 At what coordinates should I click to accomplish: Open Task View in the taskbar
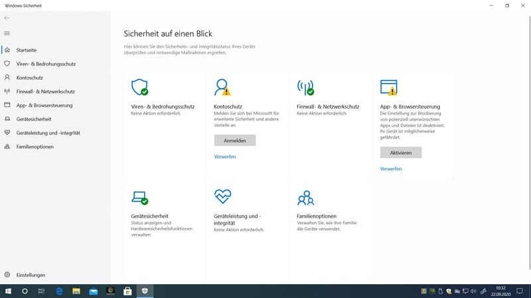41,291
